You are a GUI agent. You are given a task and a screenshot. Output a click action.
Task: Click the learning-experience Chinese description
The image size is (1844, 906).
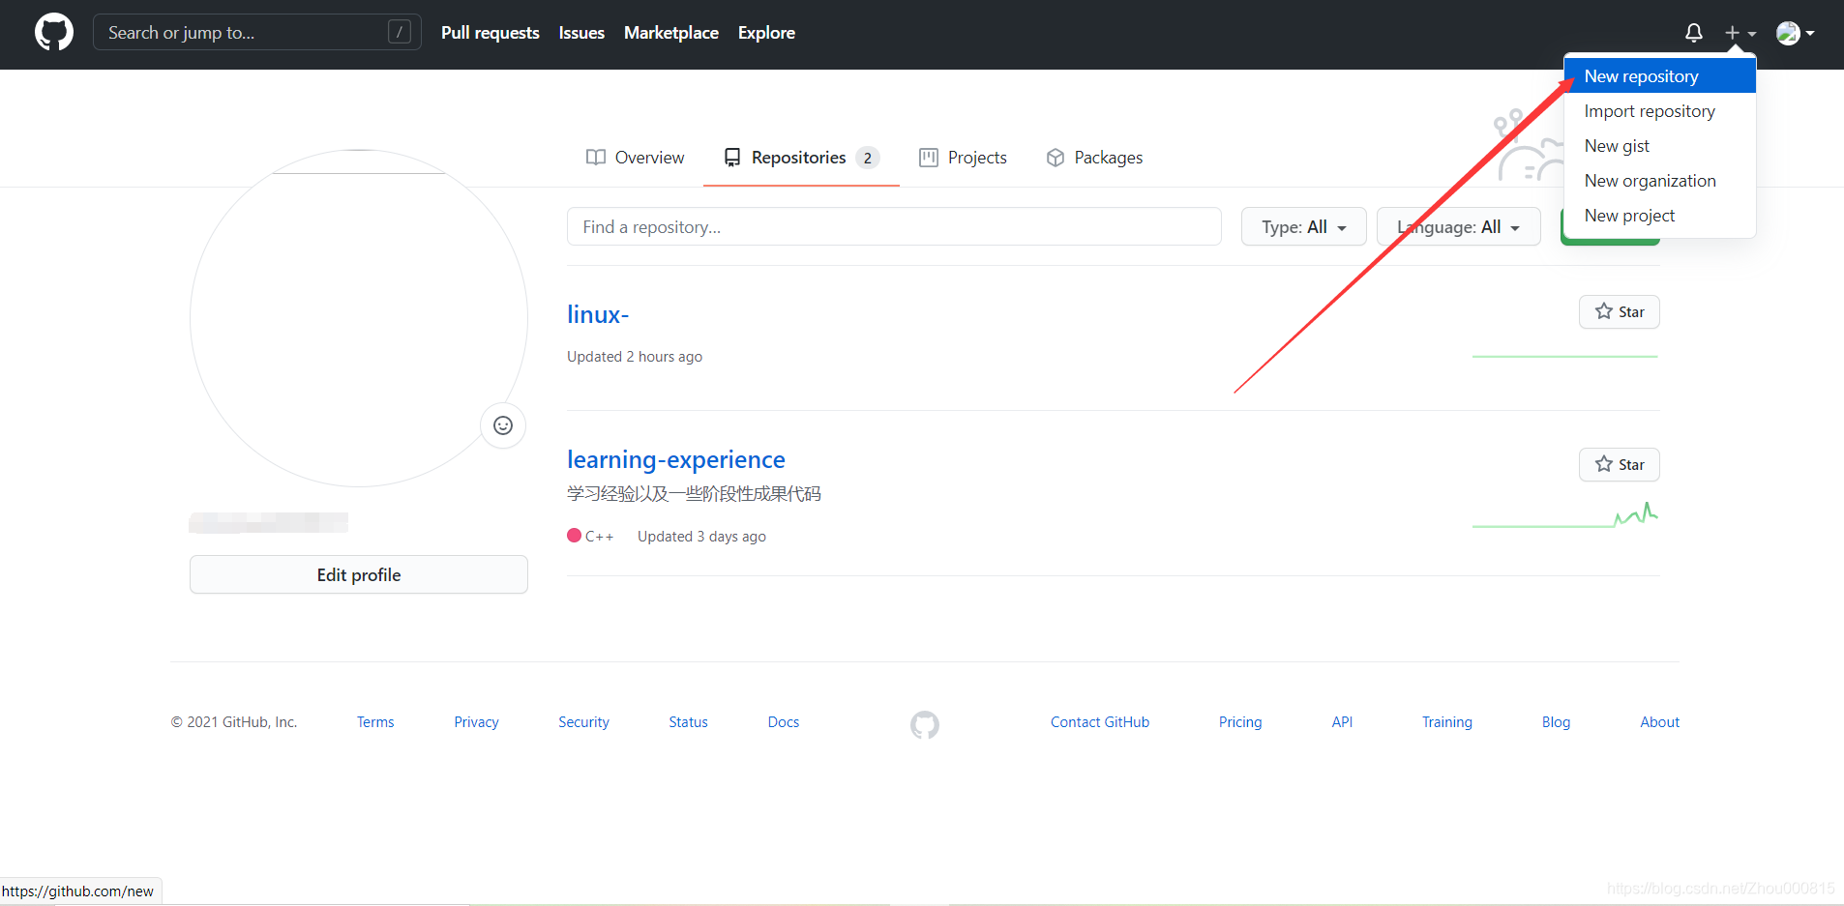[x=694, y=494]
